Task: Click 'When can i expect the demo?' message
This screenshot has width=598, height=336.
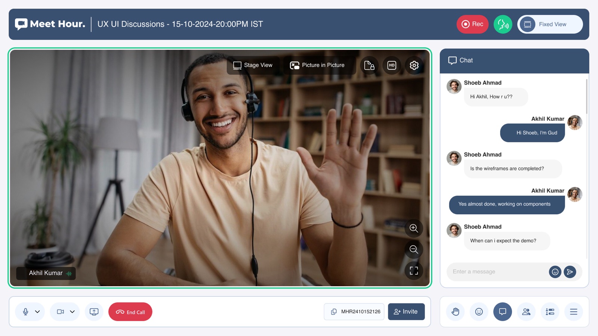Action: pyautogui.click(x=507, y=241)
